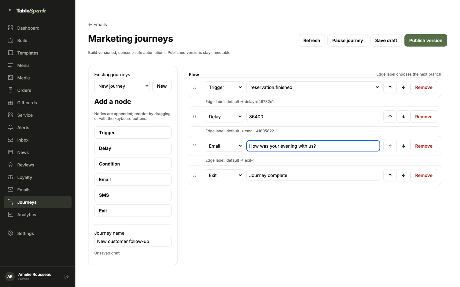Click the Journey name input field
Image resolution: width=460 pixels, height=287 pixels.
(x=133, y=241)
